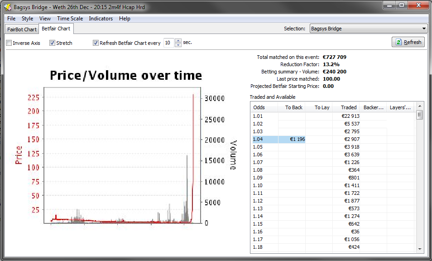Click the 1.02 odds row
The image size is (432, 261).
[332, 124]
